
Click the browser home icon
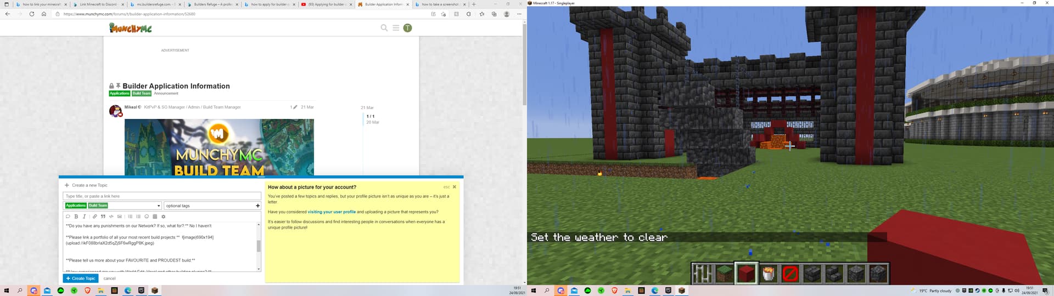click(44, 14)
